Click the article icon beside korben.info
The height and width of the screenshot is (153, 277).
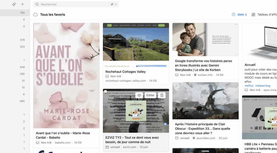[x=195, y=75]
